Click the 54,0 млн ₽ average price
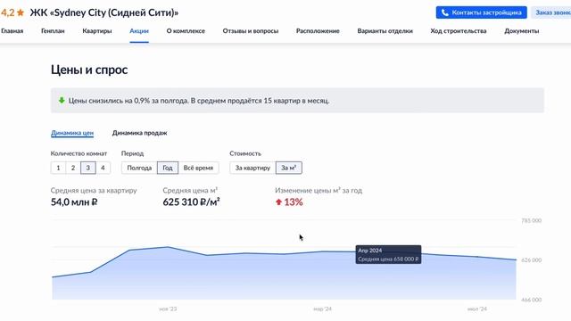The width and height of the screenshot is (571, 321). pos(74,202)
